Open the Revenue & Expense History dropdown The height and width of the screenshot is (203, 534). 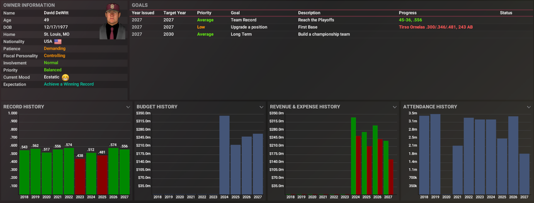[395, 107]
